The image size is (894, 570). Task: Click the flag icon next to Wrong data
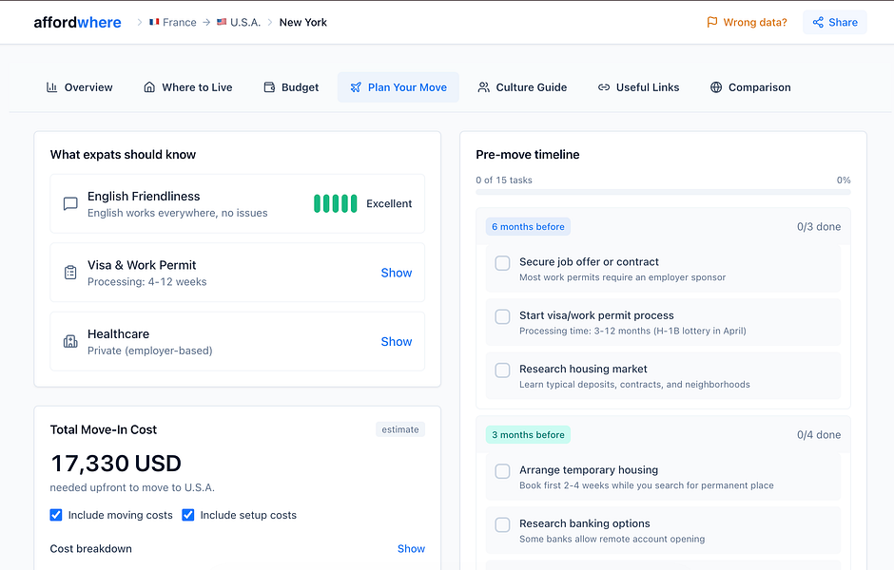(712, 22)
